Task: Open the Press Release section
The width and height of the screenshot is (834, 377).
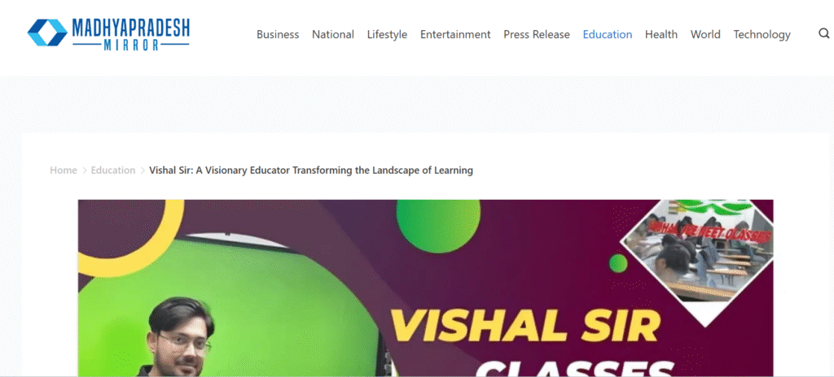Action: tap(537, 34)
